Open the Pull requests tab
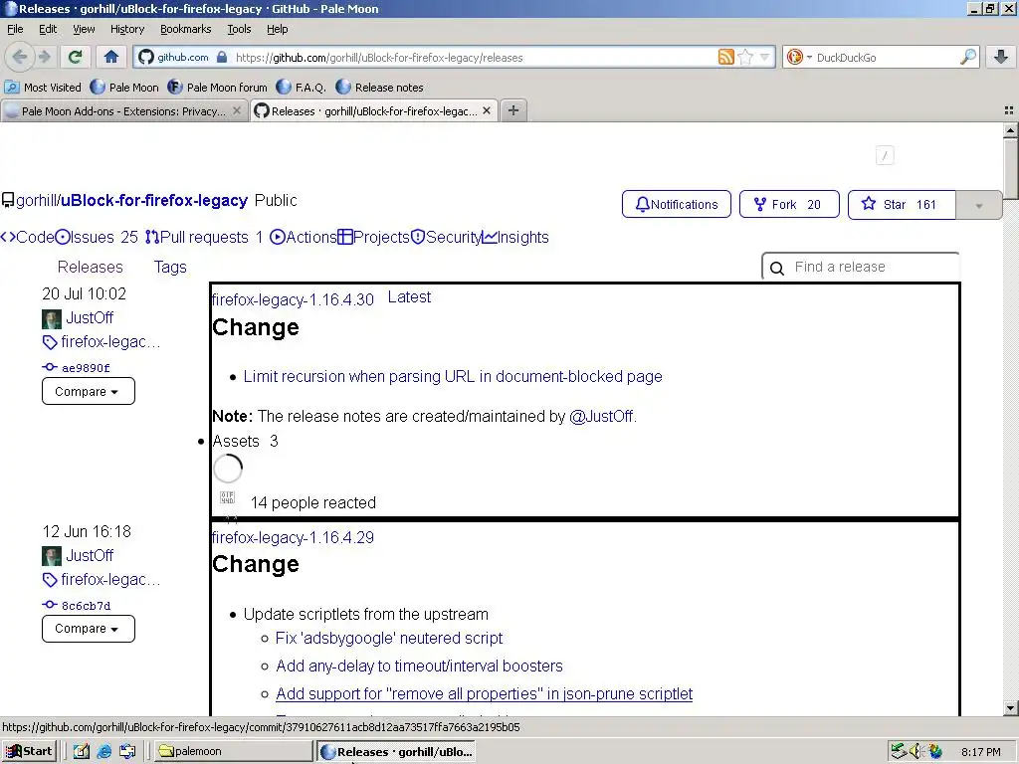This screenshot has height=764, width=1019. (204, 237)
